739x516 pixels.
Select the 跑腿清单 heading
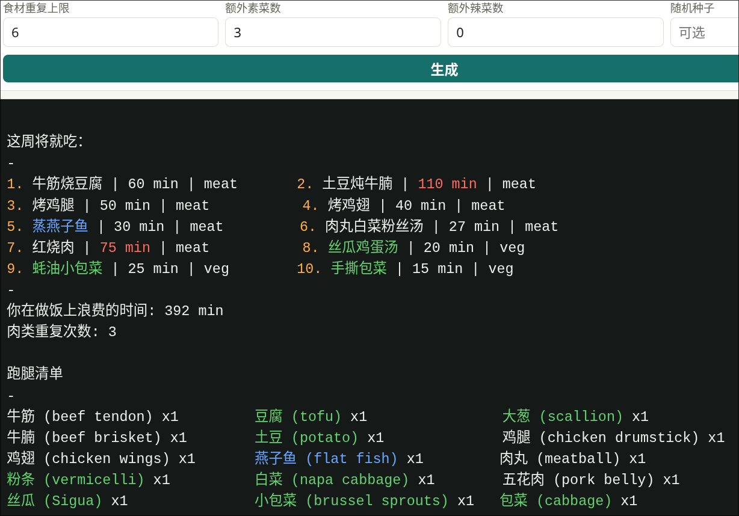pos(35,373)
